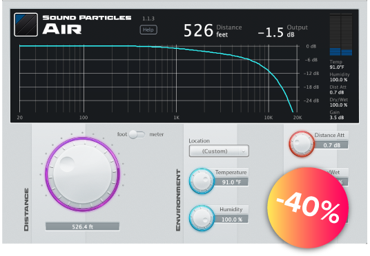Select the foot label beside the switch

pyautogui.click(x=122, y=134)
